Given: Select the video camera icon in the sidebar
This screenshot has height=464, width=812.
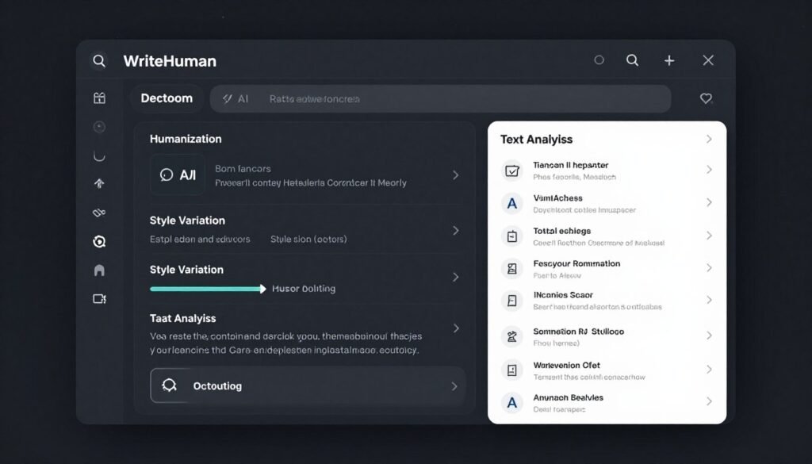Looking at the screenshot, I should 99,299.
